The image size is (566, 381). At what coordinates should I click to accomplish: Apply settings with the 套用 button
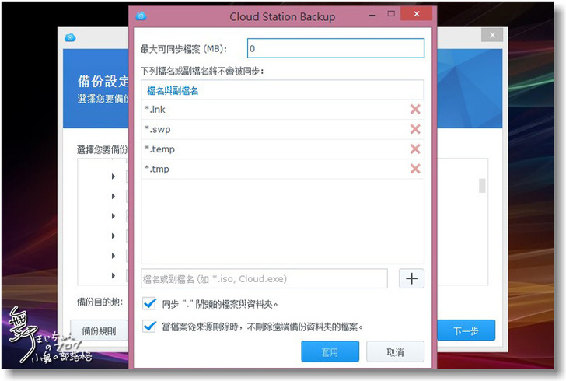click(x=330, y=351)
